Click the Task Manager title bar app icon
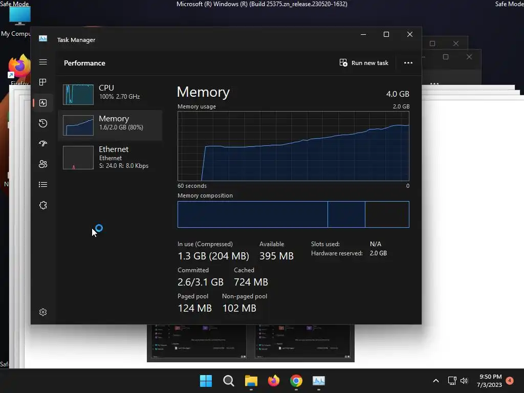Screen dimensions: 524x393 (43, 39)
